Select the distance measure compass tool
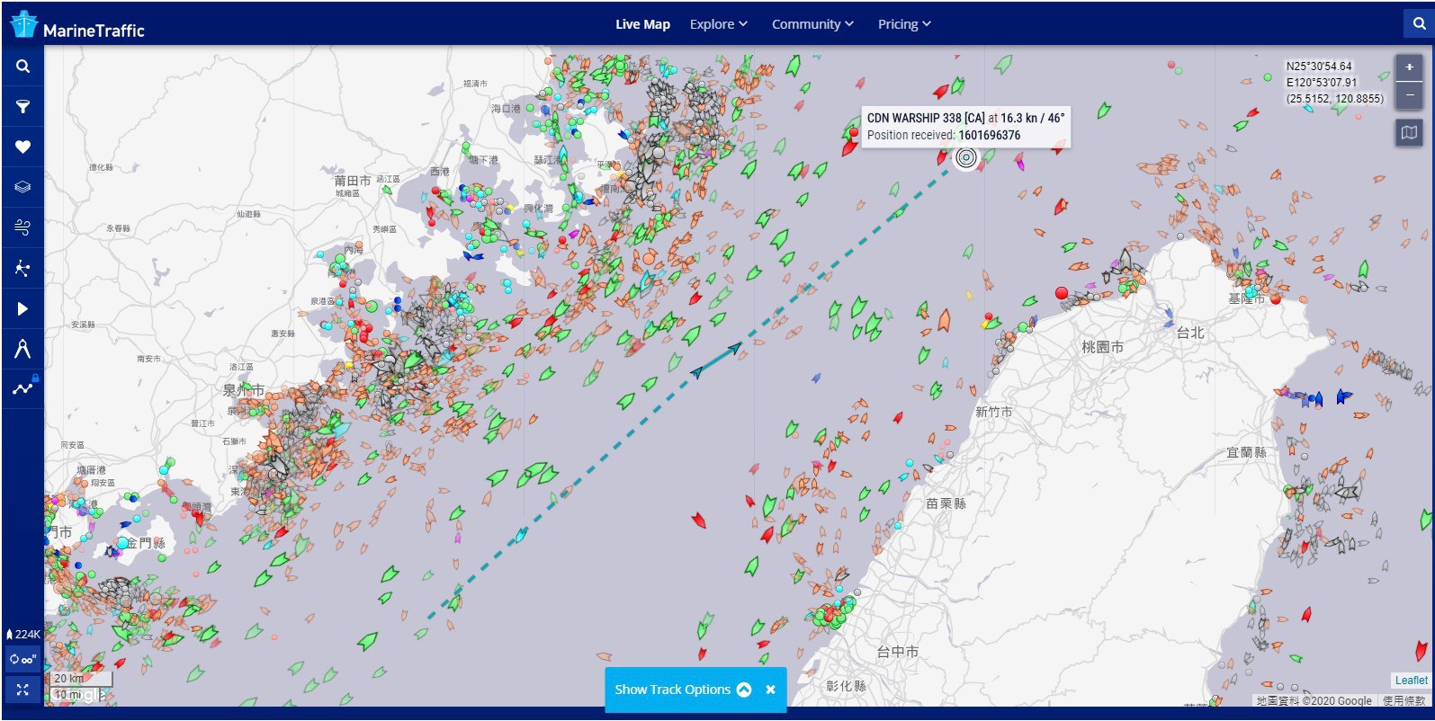This screenshot has width=1435, height=721. (x=22, y=349)
